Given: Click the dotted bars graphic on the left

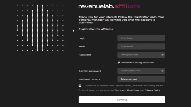Looking at the screenshot, I should click(x=40, y=28).
